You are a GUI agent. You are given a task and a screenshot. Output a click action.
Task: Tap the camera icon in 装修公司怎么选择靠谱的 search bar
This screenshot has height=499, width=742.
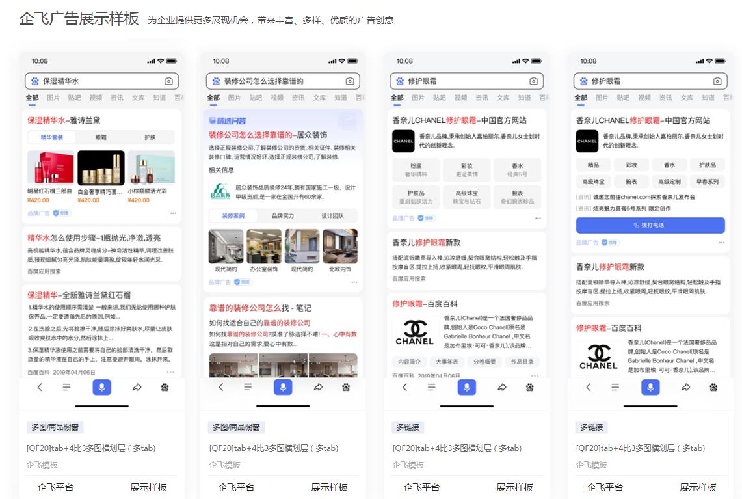pyautogui.click(x=350, y=81)
